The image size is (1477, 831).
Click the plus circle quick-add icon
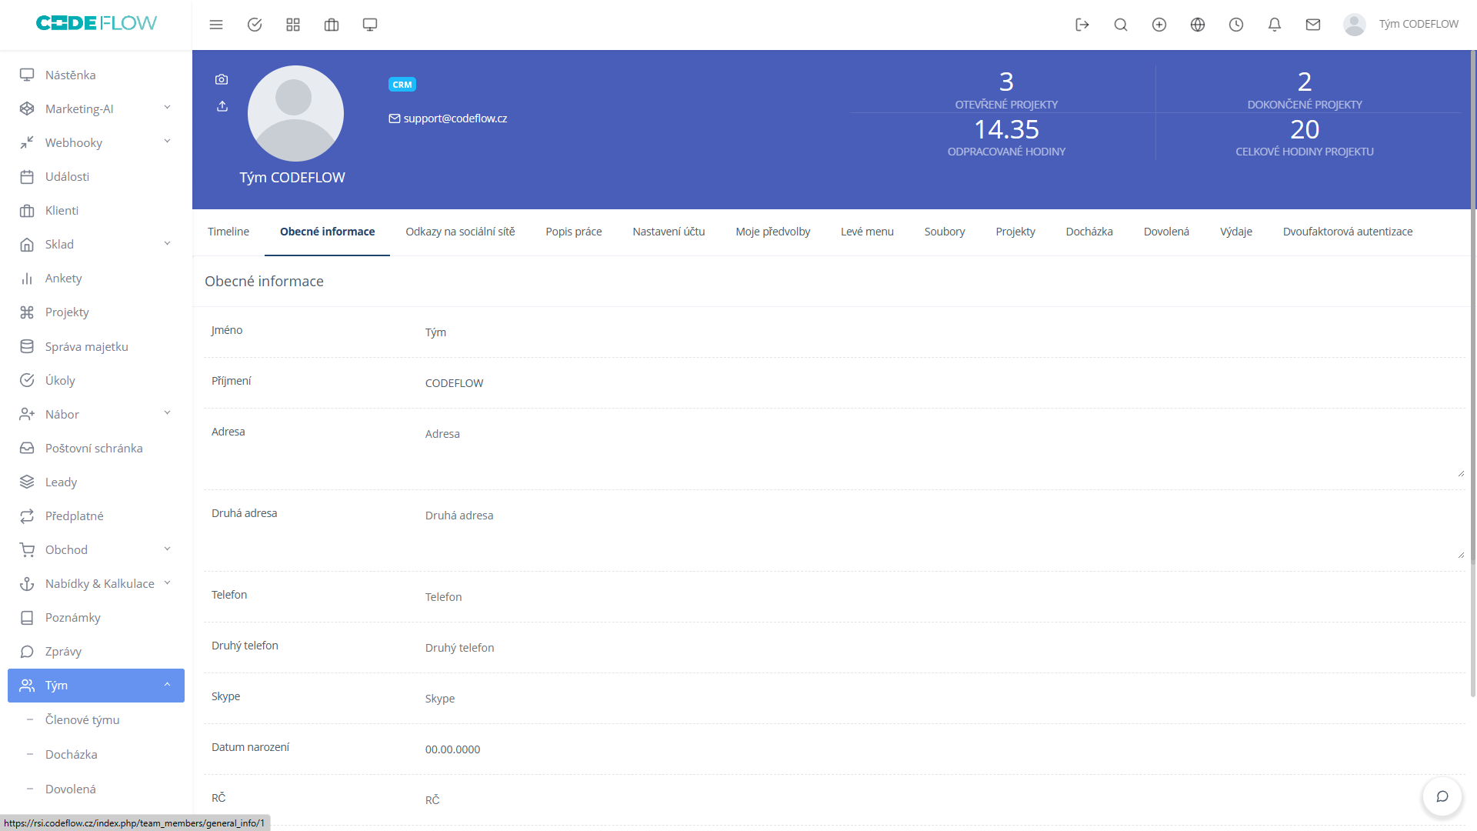tap(1159, 25)
